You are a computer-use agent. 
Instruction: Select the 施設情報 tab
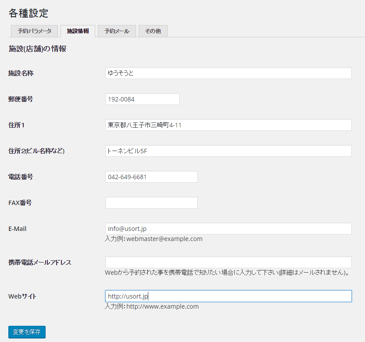[x=78, y=31]
